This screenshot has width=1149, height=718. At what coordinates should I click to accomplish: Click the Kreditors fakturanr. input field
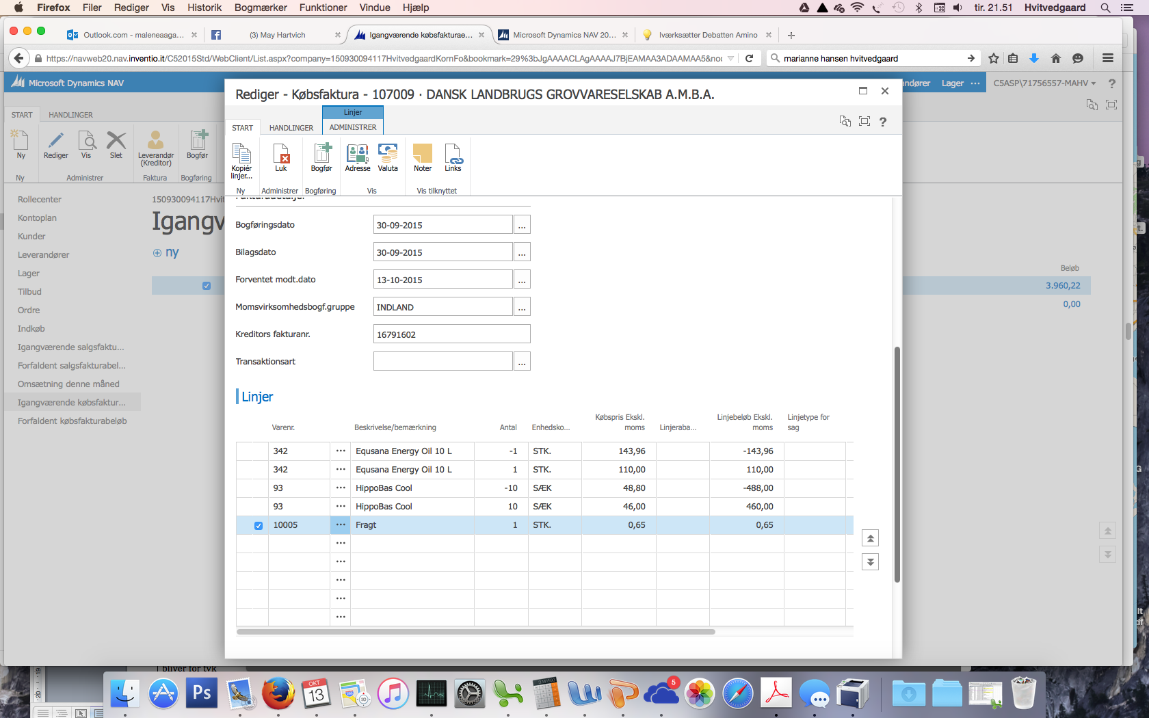coord(451,334)
